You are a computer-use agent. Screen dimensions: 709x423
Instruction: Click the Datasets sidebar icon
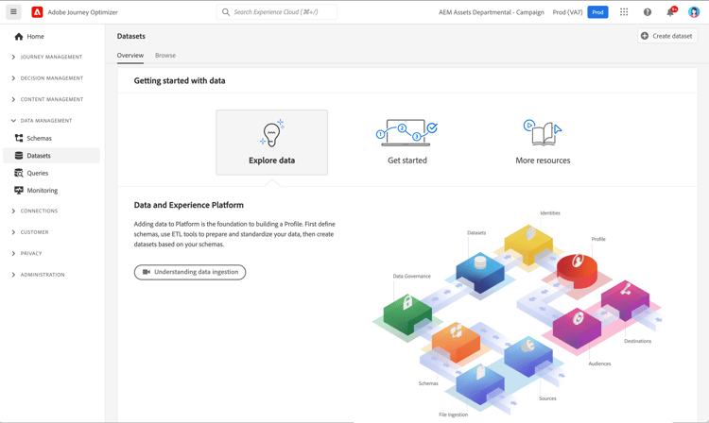(19, 156)
